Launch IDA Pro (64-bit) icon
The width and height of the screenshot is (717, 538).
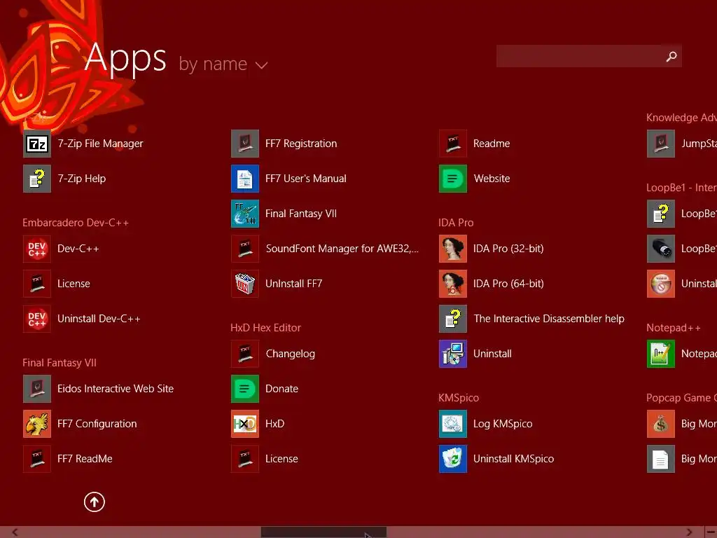tap(453, 284)
